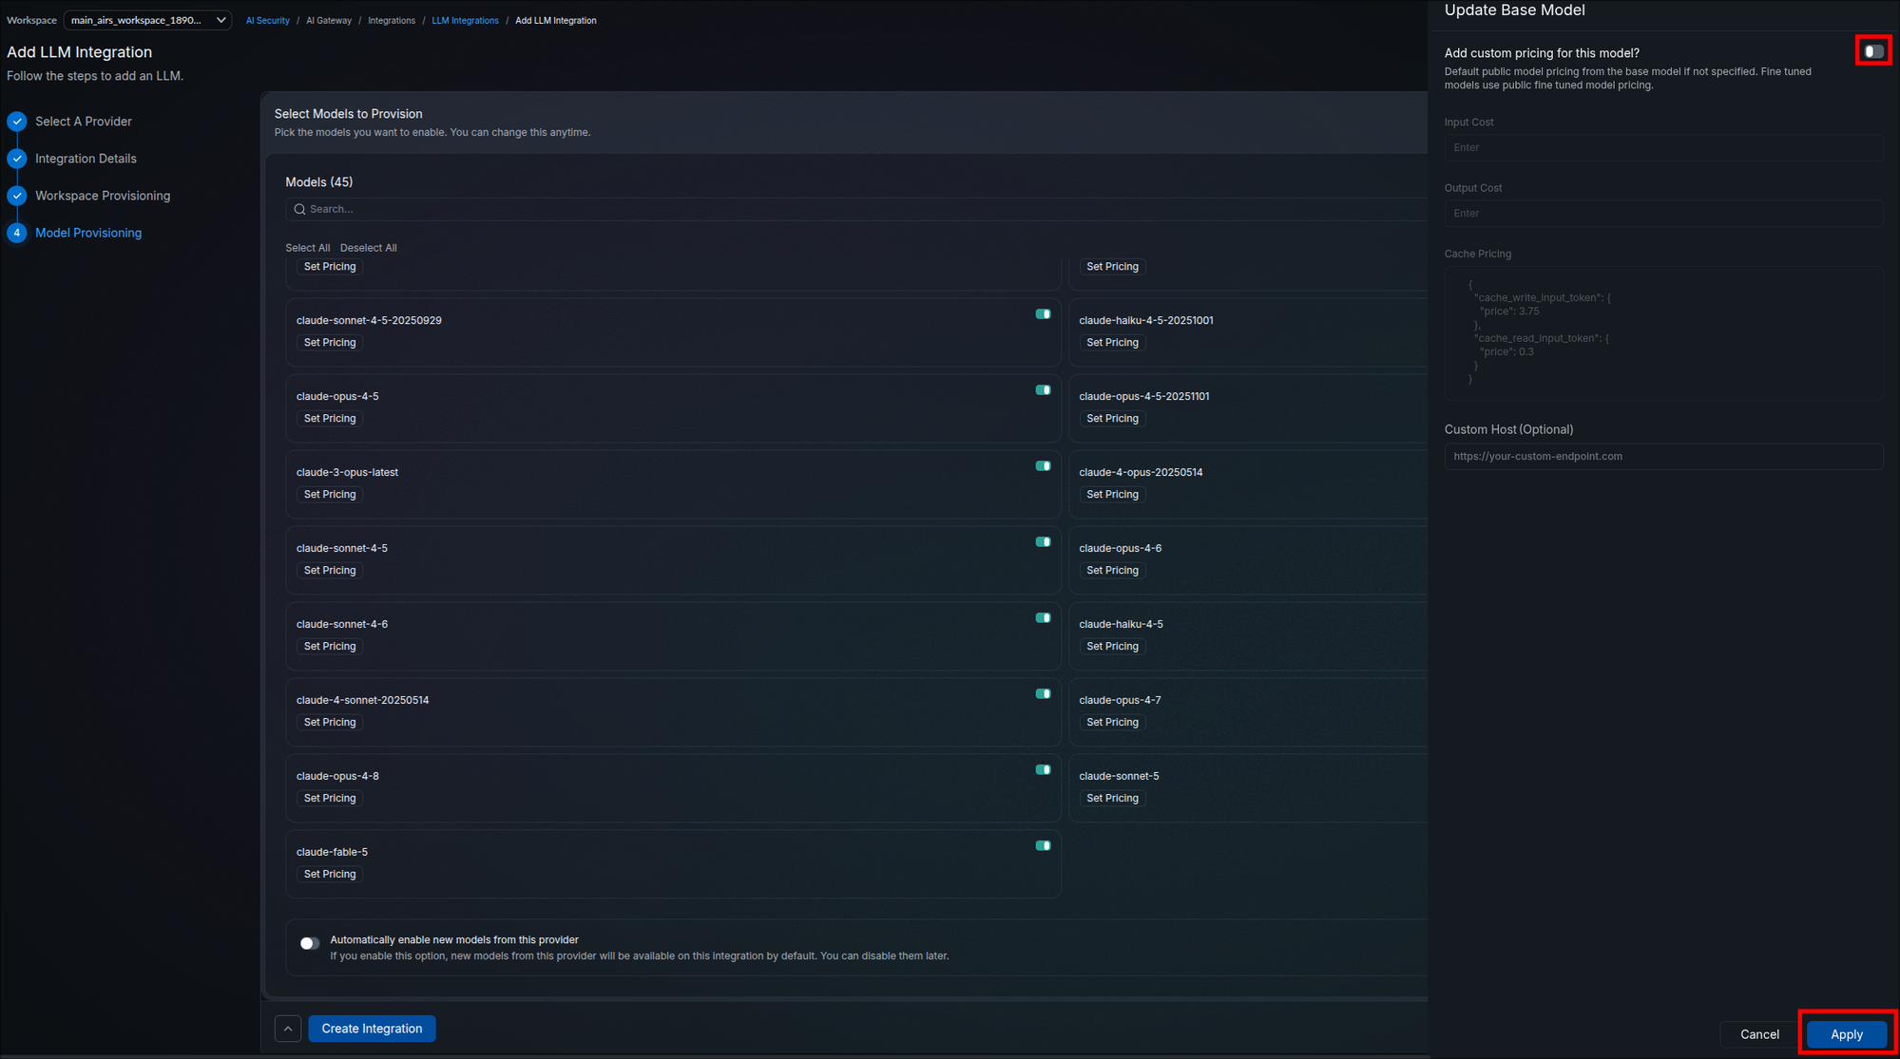Click the Cancel button
The height and width of the screenshot is (1059, 1900).
1759,1034
